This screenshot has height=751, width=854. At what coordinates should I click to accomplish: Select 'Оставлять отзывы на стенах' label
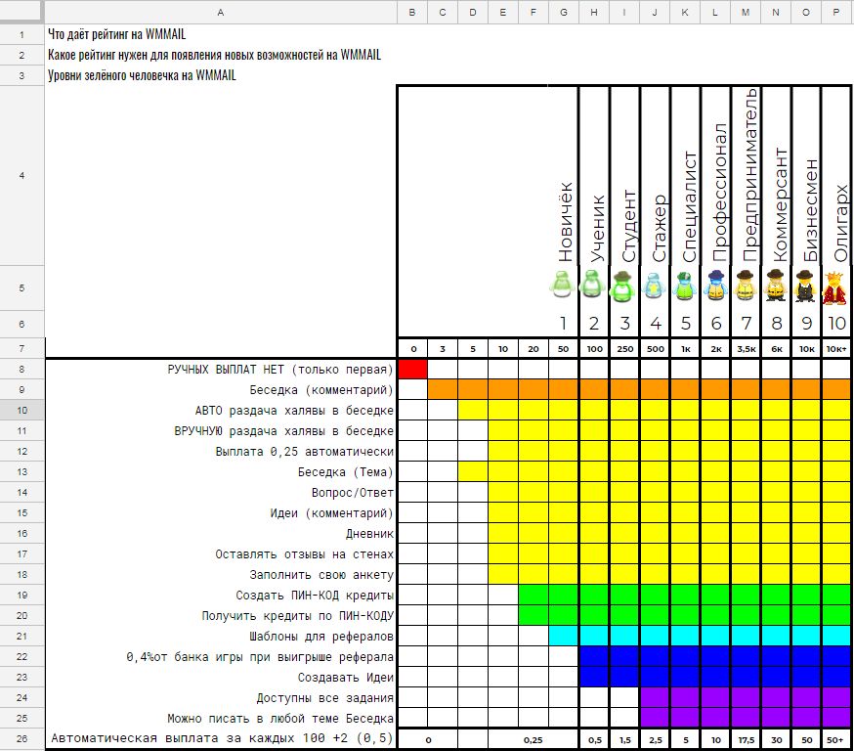305,554
